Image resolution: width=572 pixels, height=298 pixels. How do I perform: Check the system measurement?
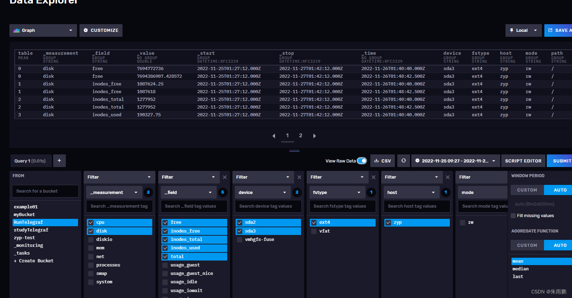pos(119,282)
